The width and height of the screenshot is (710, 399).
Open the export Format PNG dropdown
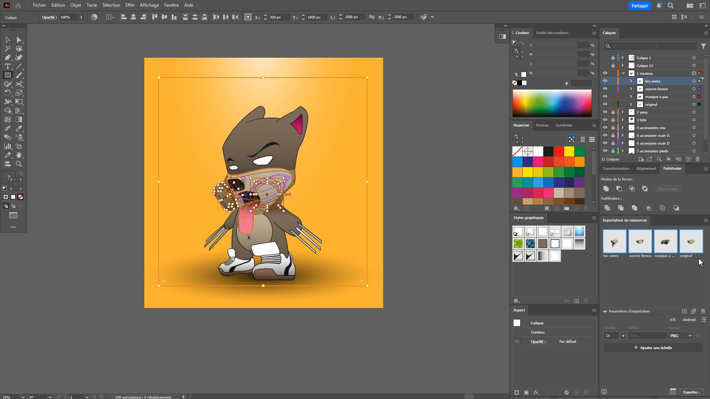coord(680,336)
